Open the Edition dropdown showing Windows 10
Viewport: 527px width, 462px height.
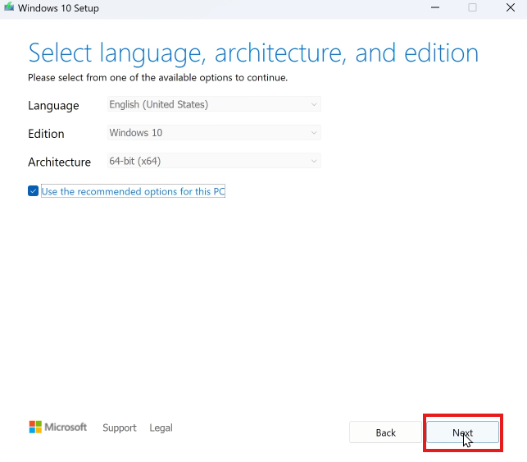click(214, 133)
